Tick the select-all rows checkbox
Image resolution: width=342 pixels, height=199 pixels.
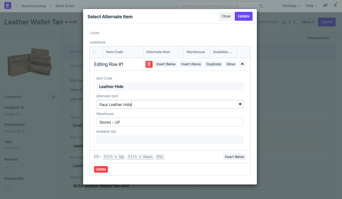(x=94, y=52)
